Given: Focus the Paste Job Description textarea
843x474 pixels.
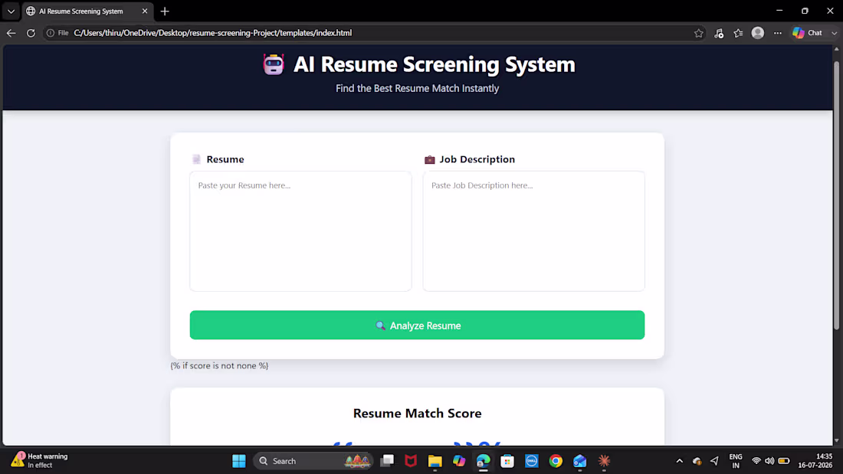Looking at the screenshot, I should [x=534, y=231].
